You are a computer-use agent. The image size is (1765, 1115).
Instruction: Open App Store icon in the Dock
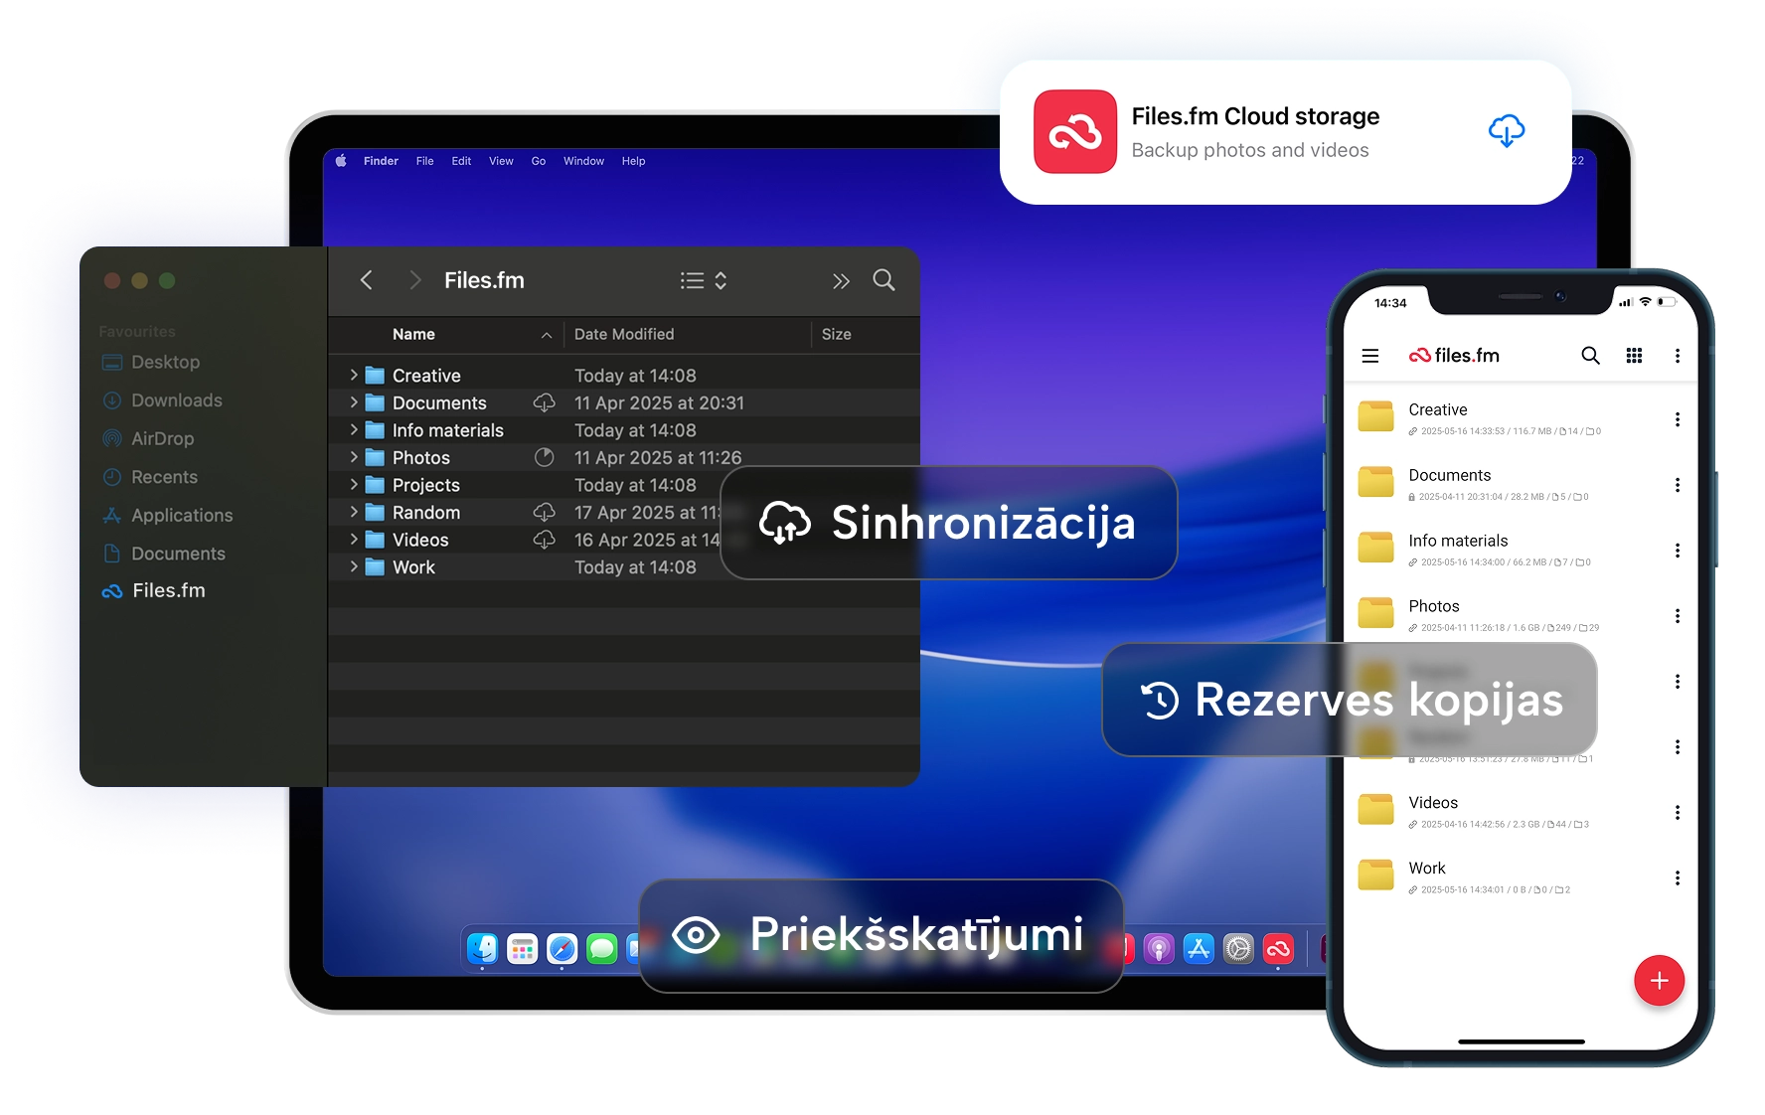click(1199, 949)
